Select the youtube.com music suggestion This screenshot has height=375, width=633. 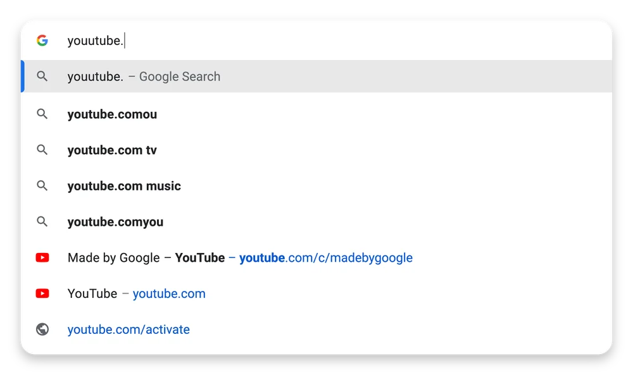coord(123,186)
